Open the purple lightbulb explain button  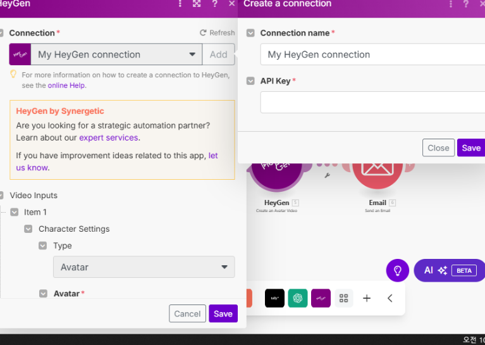click(398, 270)
